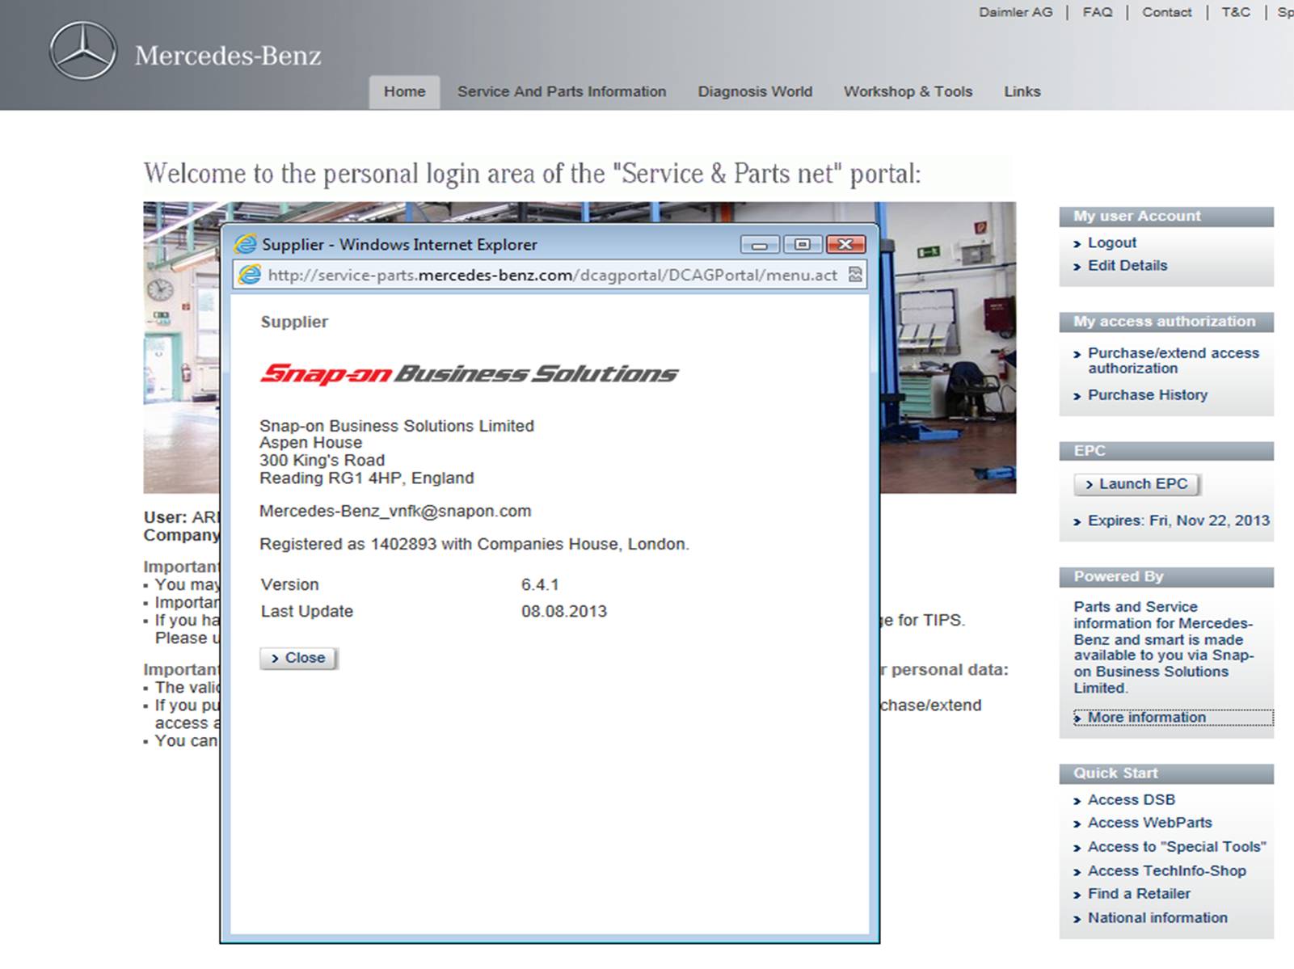Close the Supplier popup with the red X
1294x969 pixels.
pos(845,244)
